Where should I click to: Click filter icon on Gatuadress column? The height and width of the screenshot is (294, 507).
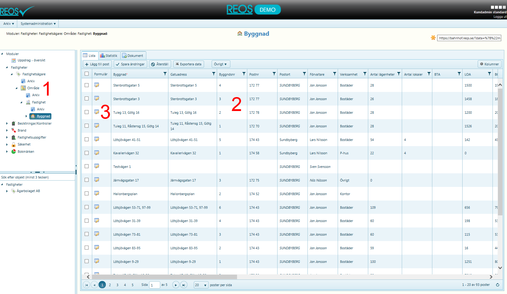click(214, 74)
